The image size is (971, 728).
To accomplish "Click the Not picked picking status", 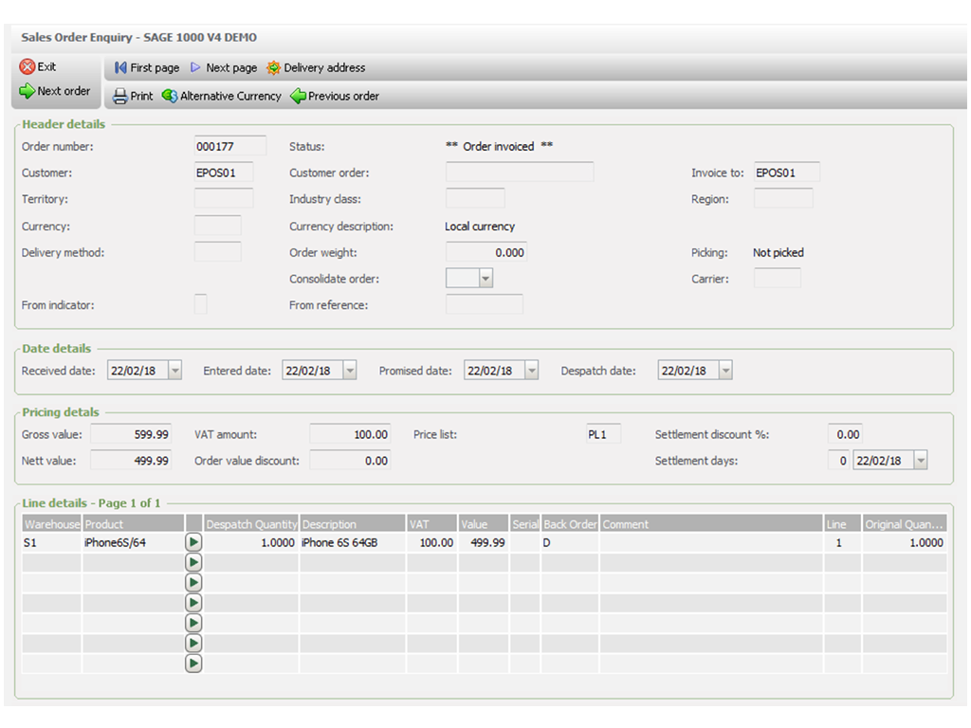I will 779,252.
